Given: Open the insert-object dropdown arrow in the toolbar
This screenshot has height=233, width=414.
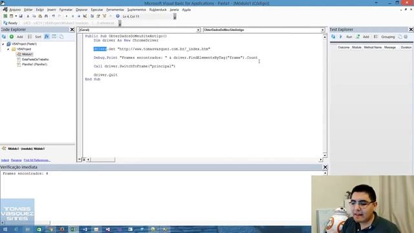Looking at the screenshot, I should [16, 16].
